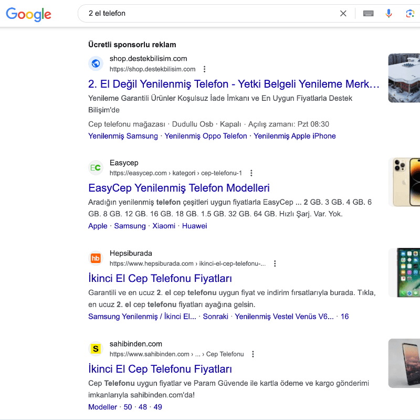This screenshot has height=420, width=420.
Task: Open Google Lens image search icon
Action: 410,14
